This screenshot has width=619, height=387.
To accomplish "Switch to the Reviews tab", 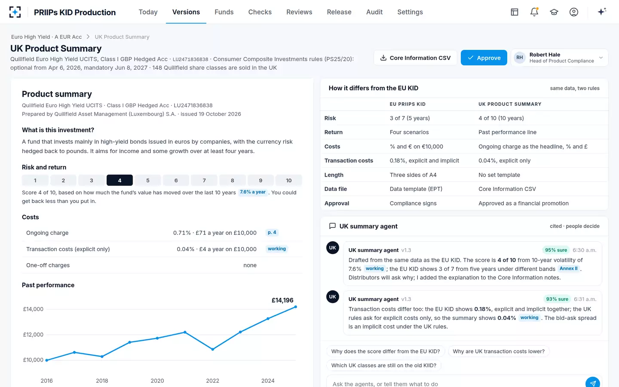I will click(299, 12).
